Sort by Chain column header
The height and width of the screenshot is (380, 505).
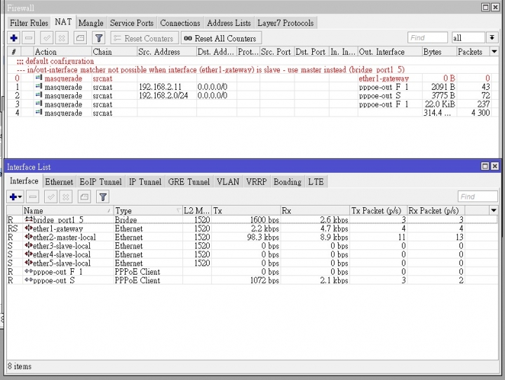coord(114,51)
